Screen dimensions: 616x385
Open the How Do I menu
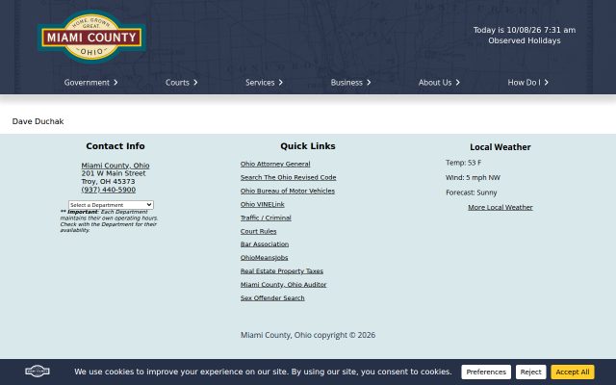tap(524, 83)
